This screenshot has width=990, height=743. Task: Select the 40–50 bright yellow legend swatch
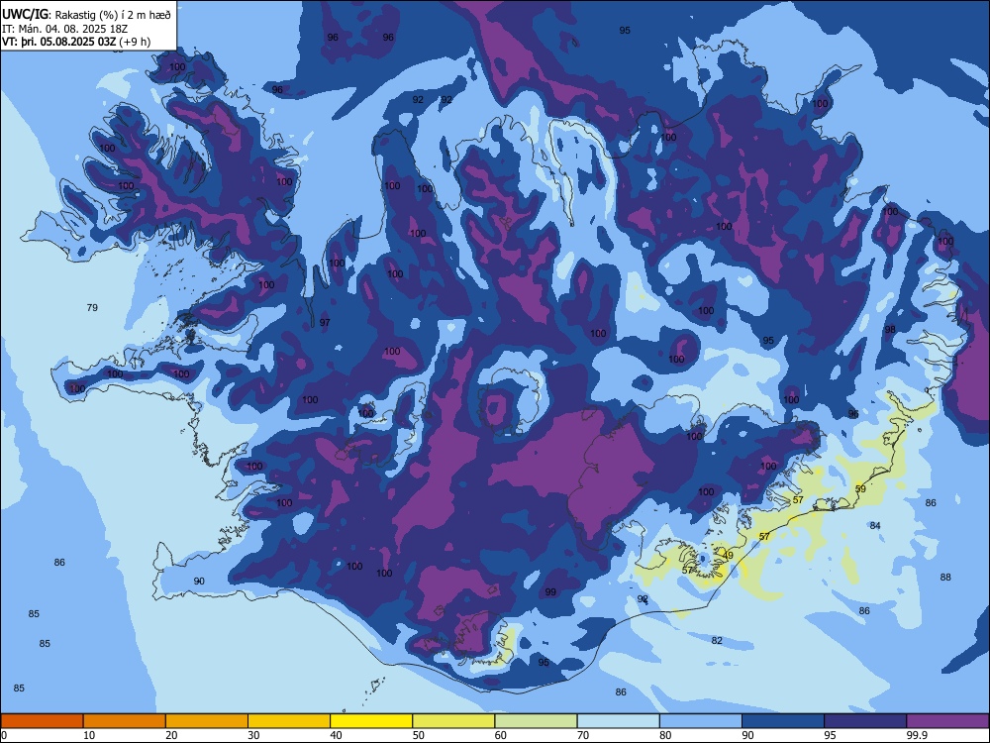[x=371, y=721]
